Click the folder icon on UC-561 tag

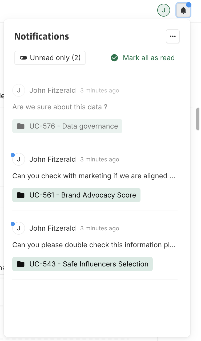pyautogui.click(x=21, y=195)
